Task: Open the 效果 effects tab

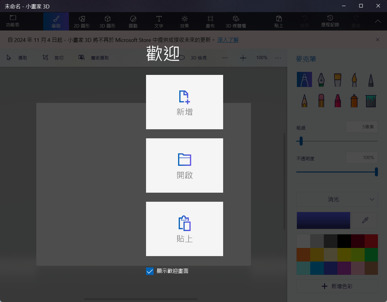Action: (x=184, y=21)
